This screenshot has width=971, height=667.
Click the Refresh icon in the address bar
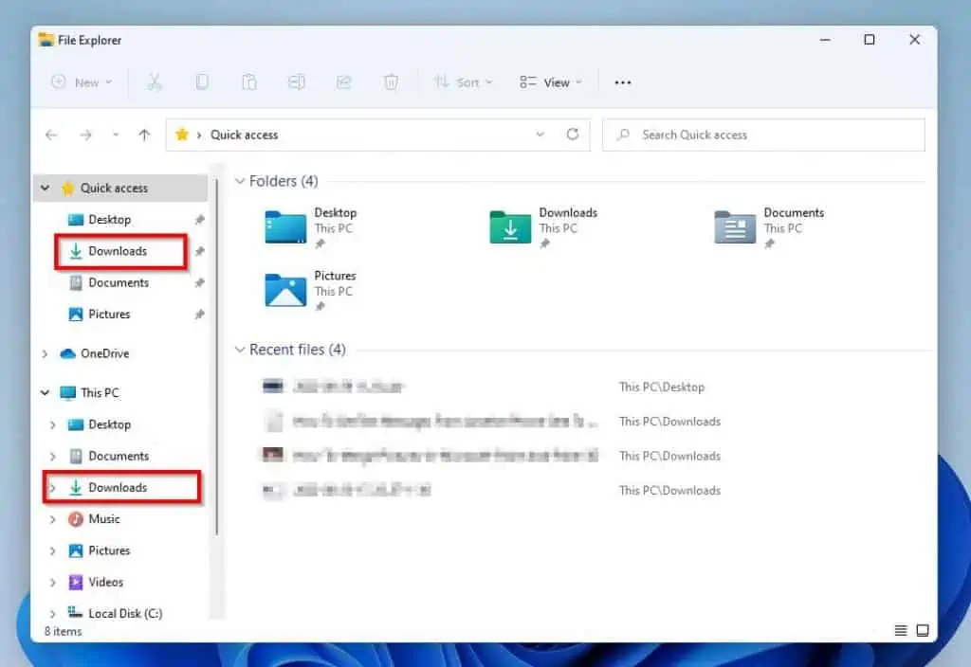(572, 135)
